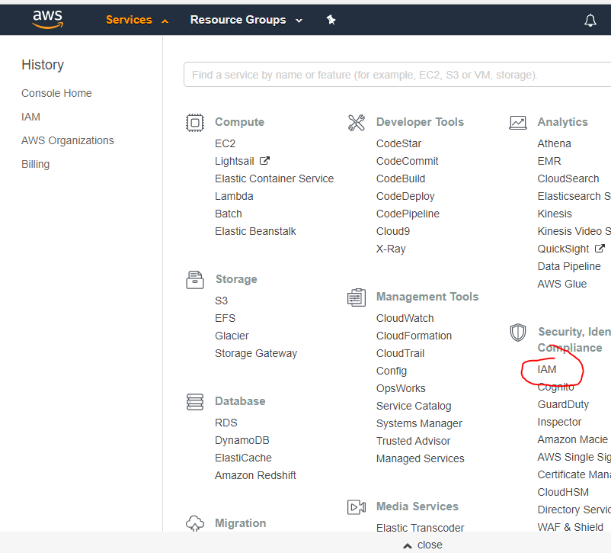Open the Glacier service
Screen dimensions: 611x553
click(x=232, y=336)
